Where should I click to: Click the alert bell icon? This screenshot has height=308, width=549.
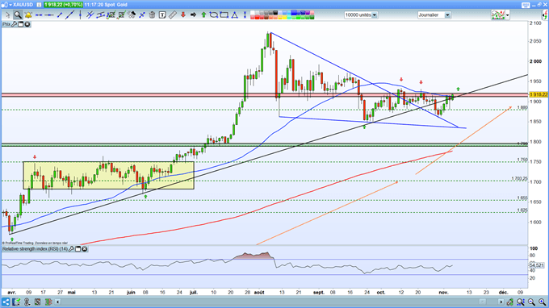[x=28, y=15]
